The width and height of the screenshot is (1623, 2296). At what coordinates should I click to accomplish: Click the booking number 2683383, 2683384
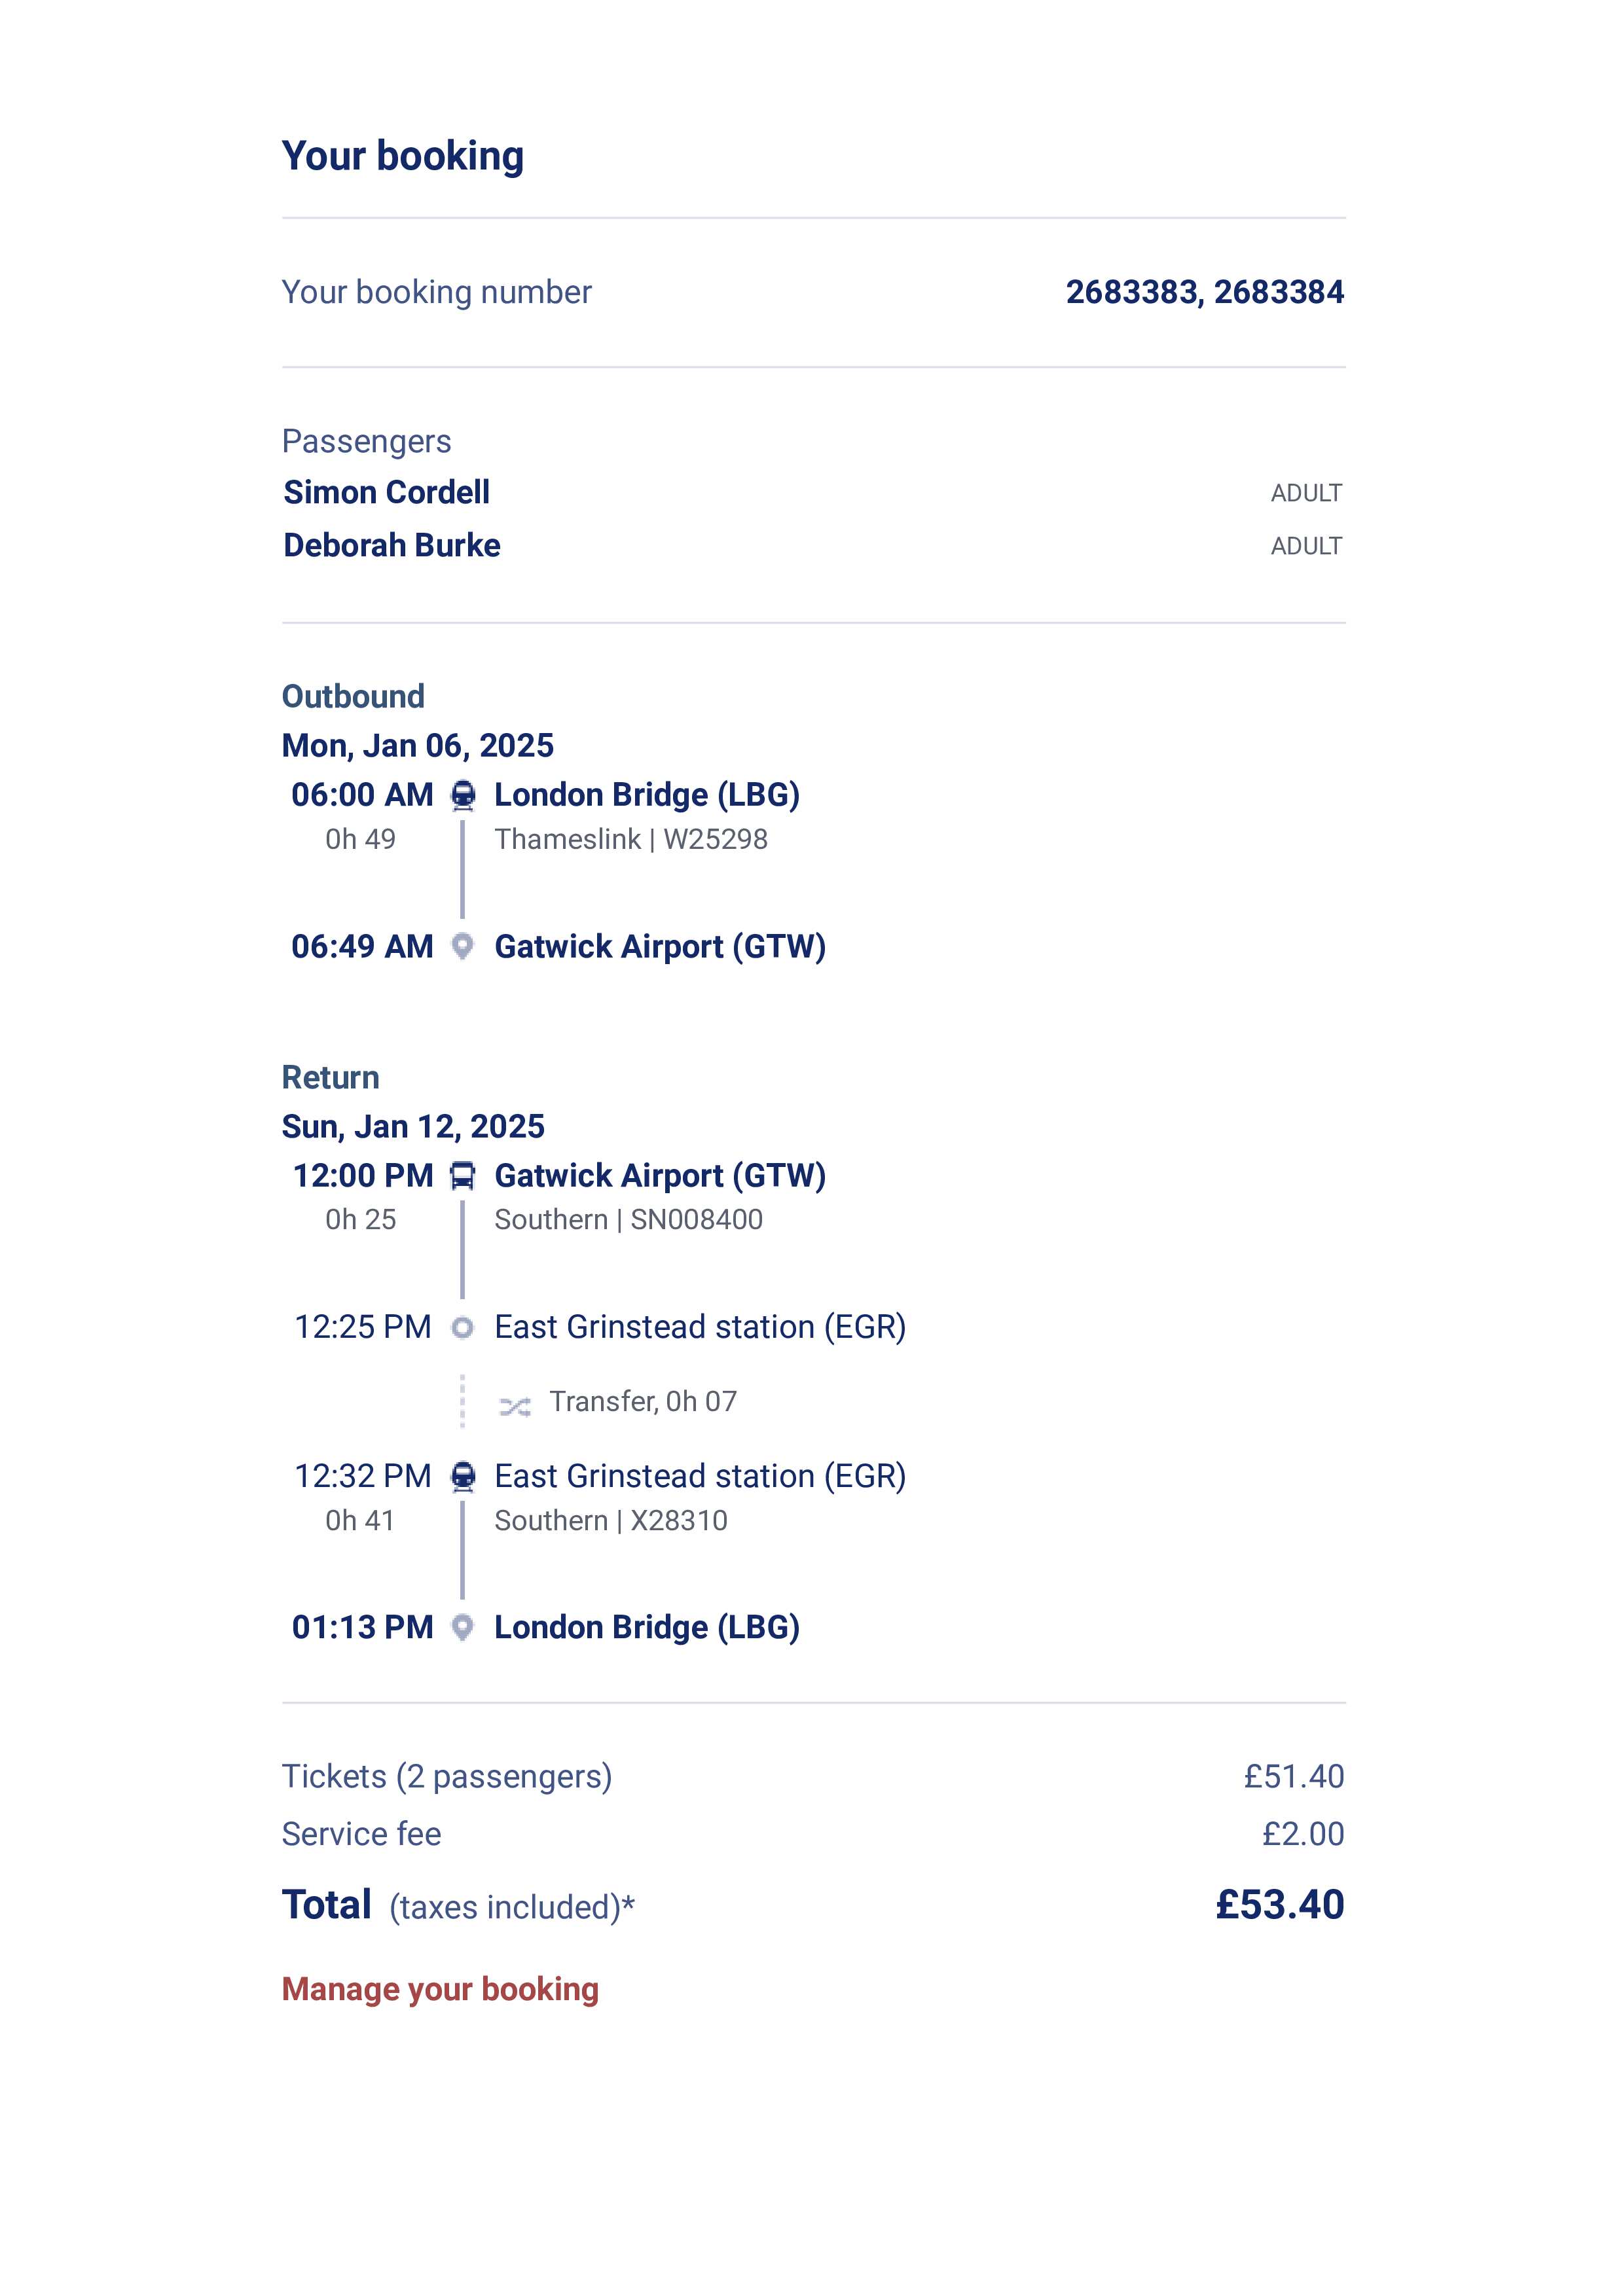pyautogui.click(x=1204, y=292)
